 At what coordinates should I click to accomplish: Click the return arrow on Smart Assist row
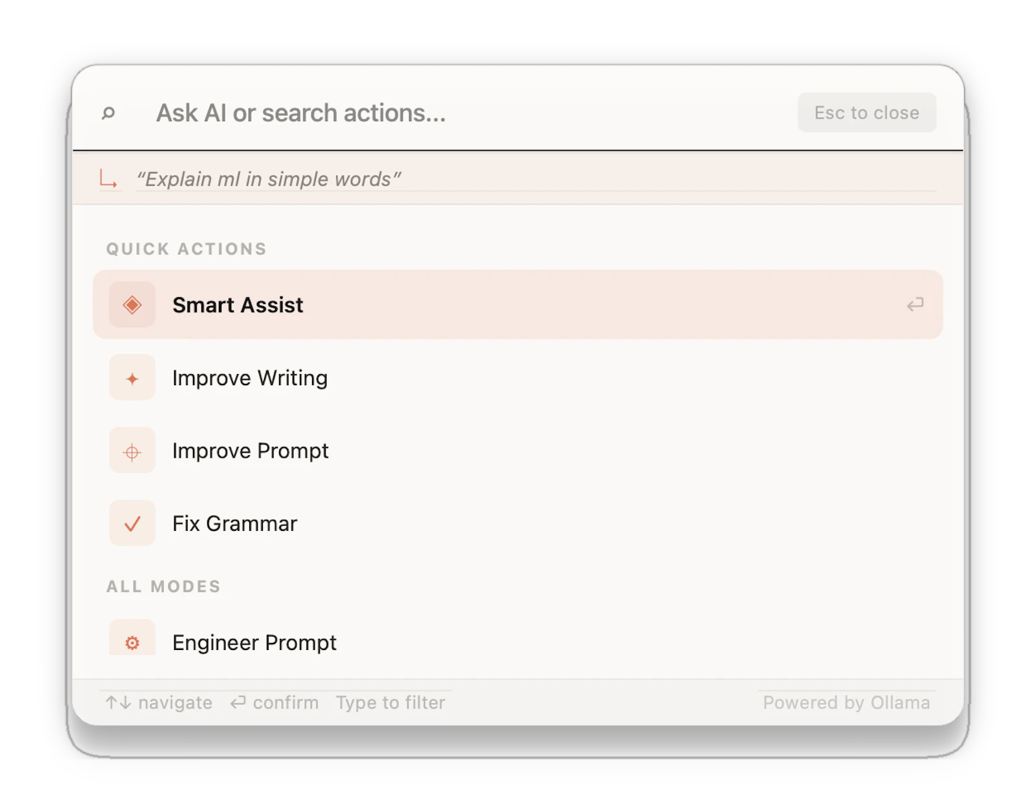[x=915, y=304]
